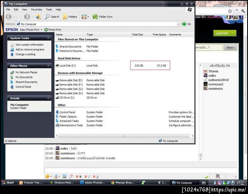Switch to Windows Media taskbar button
Screen dimensions: 248x194
tap(62, 182)
